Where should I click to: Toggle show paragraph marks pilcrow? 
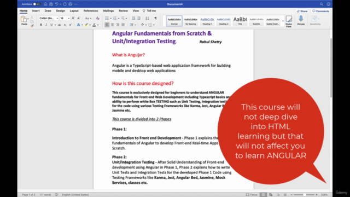(x=155, y=18)
